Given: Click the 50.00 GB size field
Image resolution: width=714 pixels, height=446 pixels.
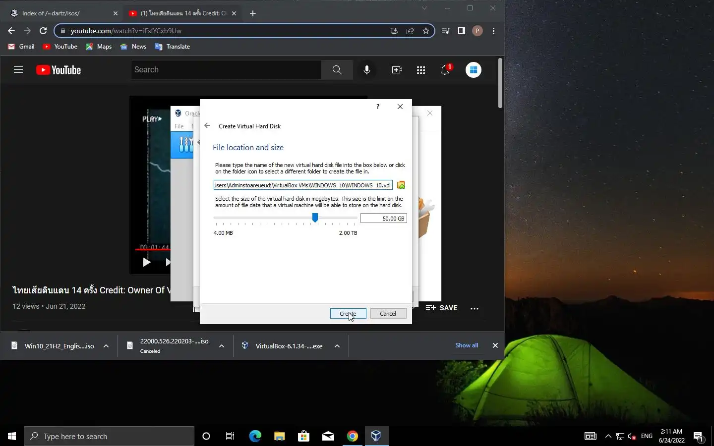Looking at the screenshot, I should tap(383, 219).
